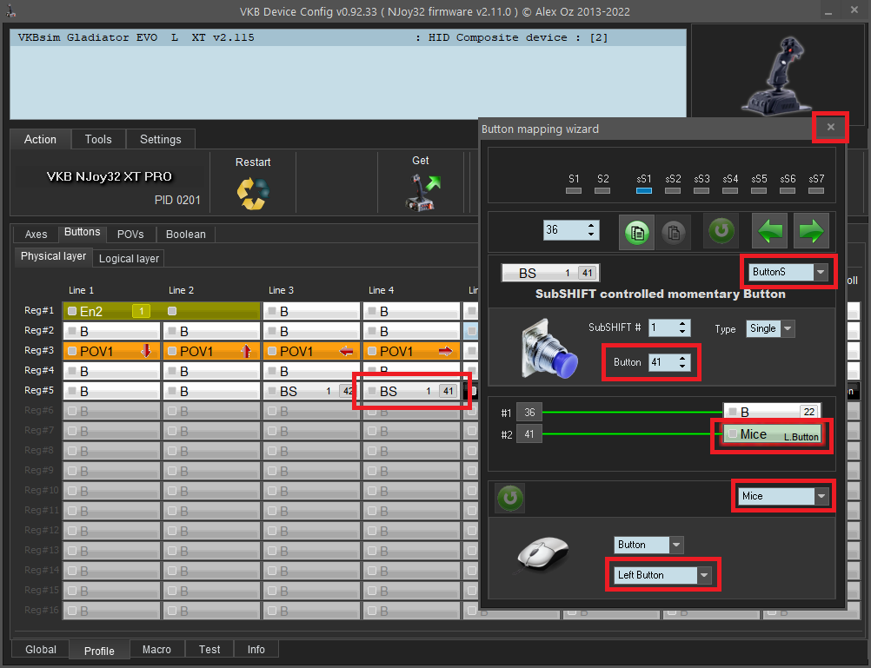Toggle the sS6 subshift indicator
This screenshot has height=668, width=871.
click(788, 190)
